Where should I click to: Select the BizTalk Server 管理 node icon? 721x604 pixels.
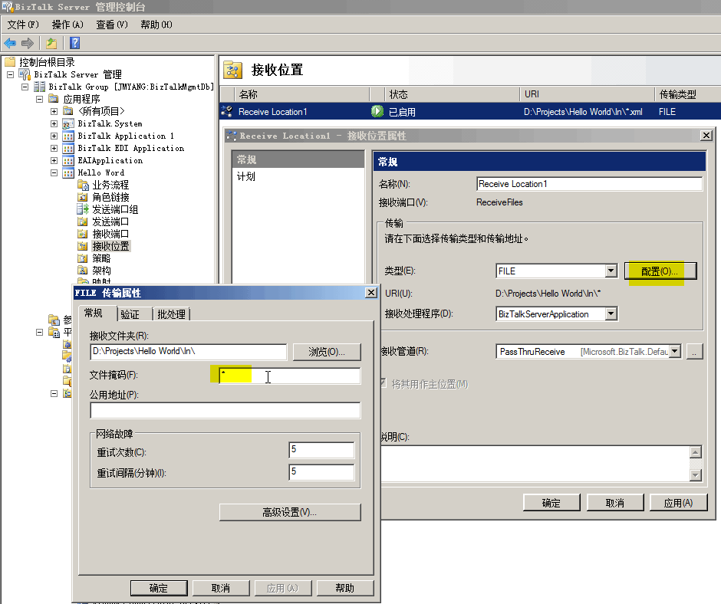(x=25, y=74)
